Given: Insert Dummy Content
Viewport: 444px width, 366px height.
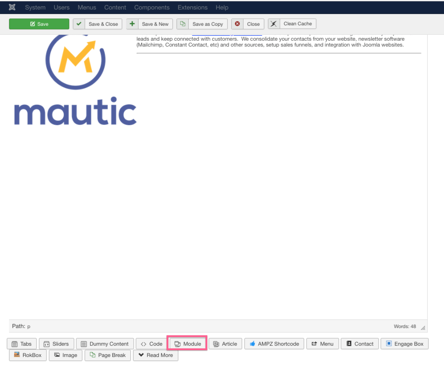Looking at the screenshot, I should click(105, 344).
